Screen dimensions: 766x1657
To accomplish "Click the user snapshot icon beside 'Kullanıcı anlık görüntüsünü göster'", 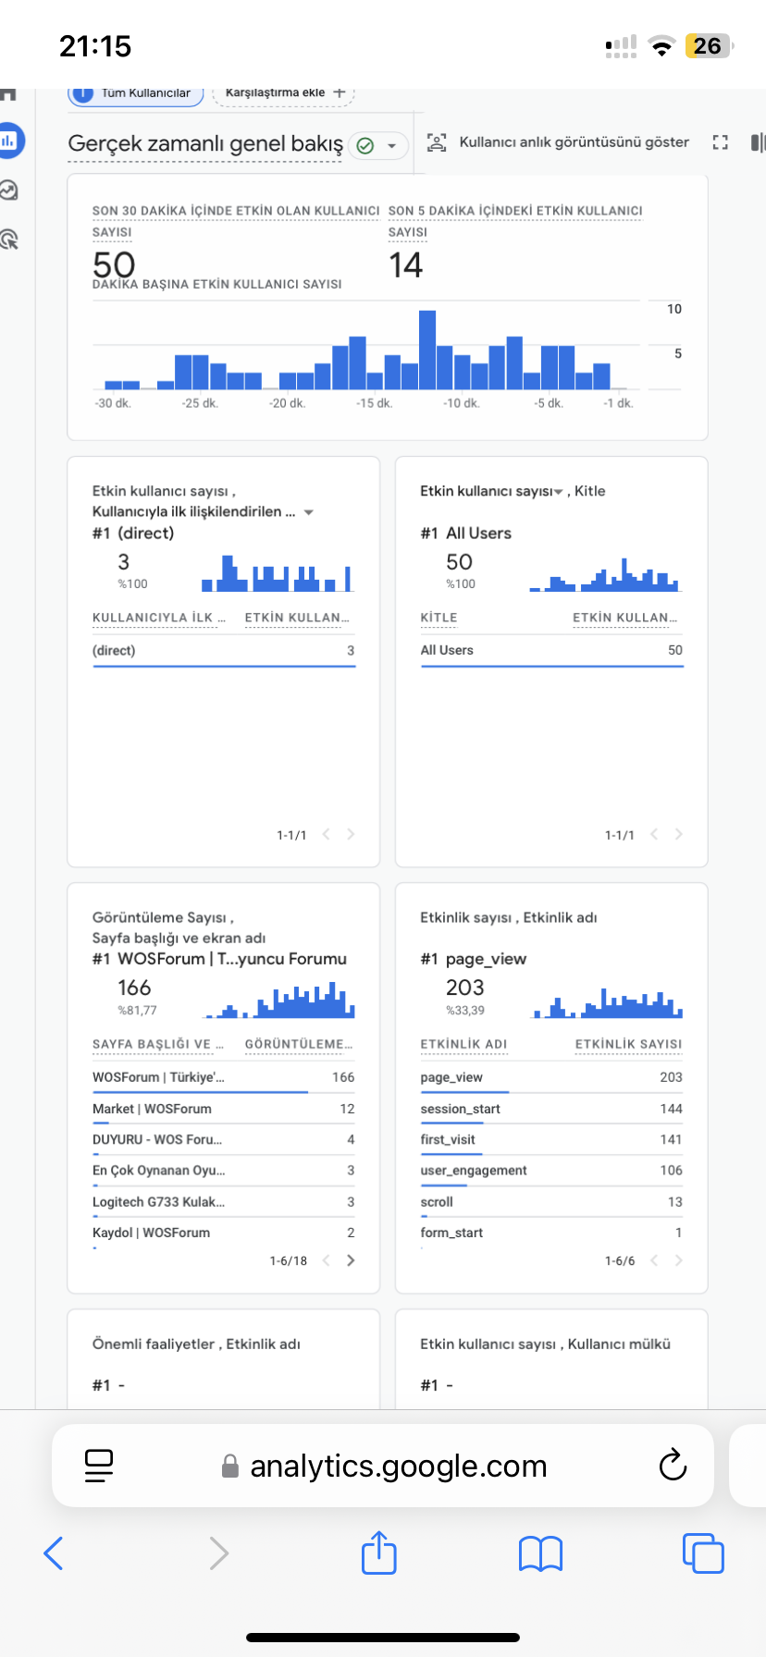I will click(436, 142).
